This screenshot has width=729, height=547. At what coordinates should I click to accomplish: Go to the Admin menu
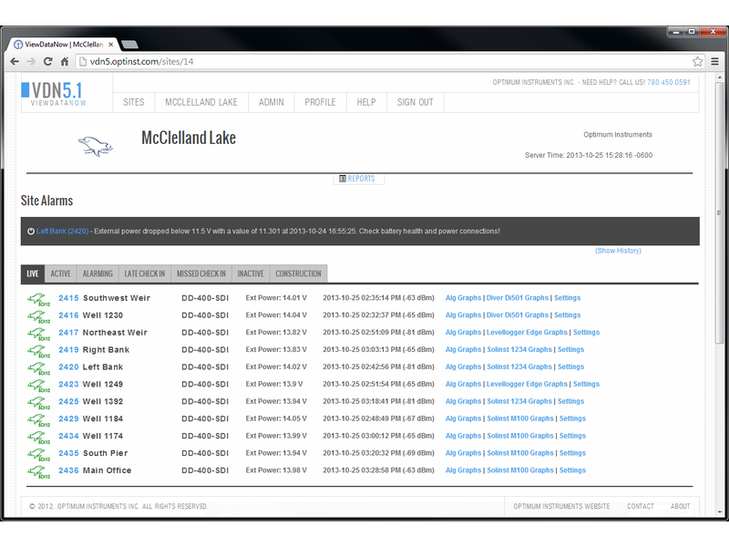point(271,102)
